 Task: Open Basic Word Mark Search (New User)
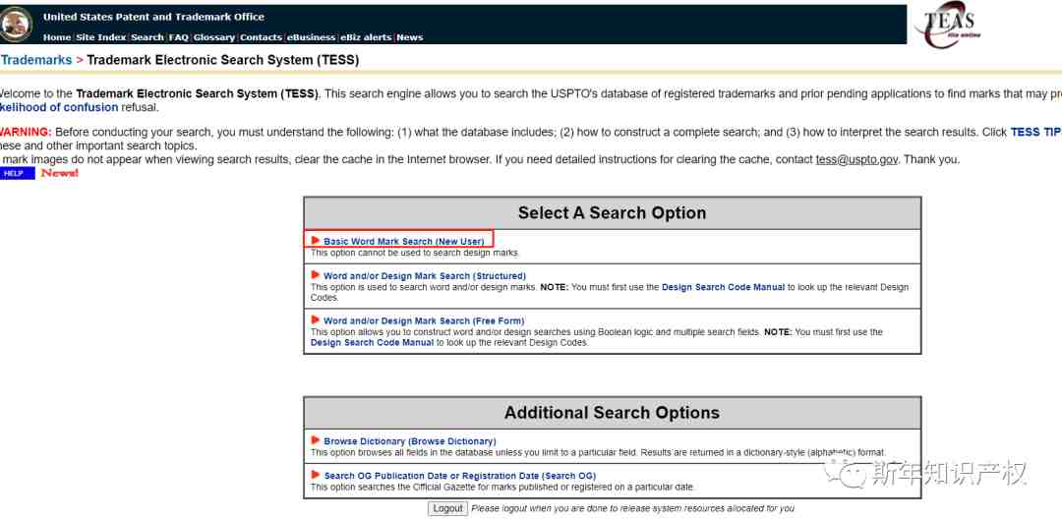[404, 242]
